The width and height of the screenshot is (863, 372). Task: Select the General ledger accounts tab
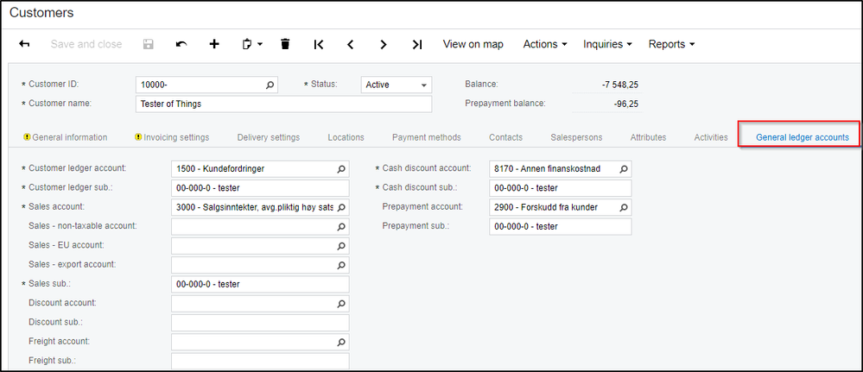(x=802, y=137)
